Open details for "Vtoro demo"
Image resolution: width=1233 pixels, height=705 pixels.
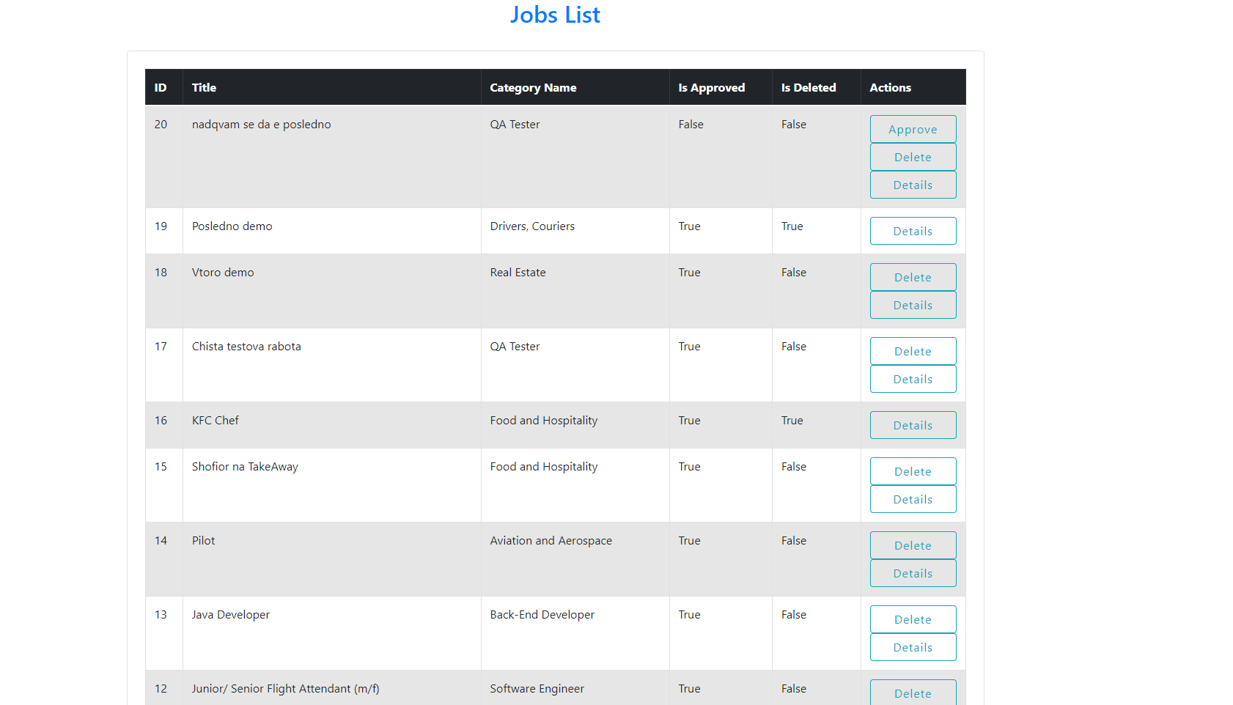pos(913,304)
